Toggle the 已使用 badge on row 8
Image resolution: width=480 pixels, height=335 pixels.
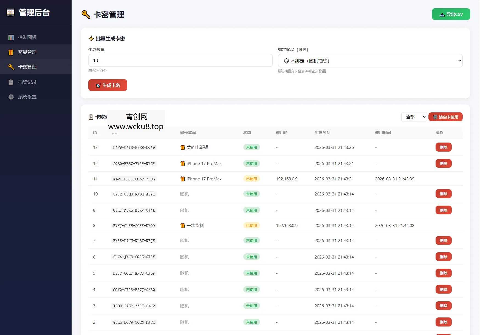point(251,225)
